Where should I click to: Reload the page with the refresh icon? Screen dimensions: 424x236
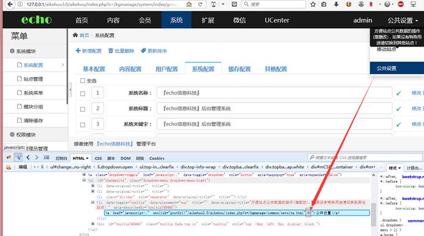(200, 4)
